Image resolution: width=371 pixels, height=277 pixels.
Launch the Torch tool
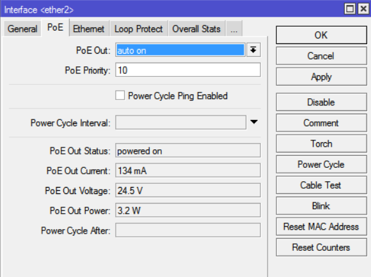pos(321,144)
